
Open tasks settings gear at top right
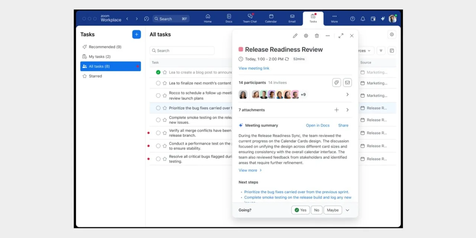tap(392, 34)
